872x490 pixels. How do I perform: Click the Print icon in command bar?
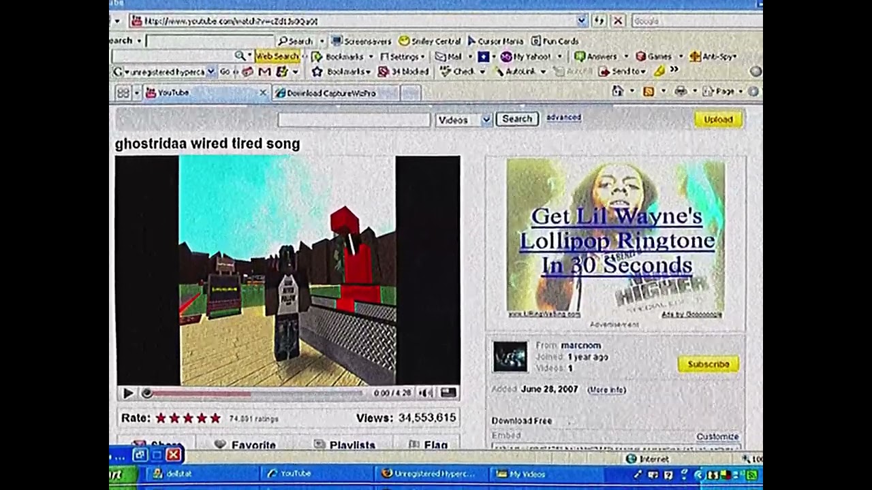point(680,91)
